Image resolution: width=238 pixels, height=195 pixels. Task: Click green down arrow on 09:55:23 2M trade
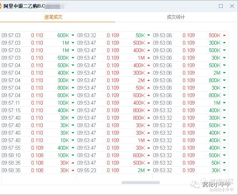coord(148,171)
